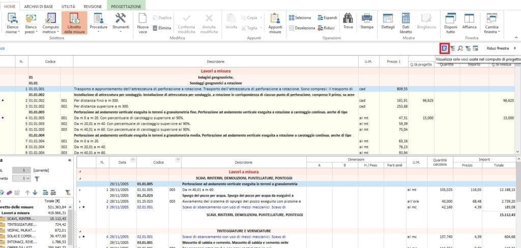This screenshot has height=248, width=521.
Task: Open the Libretto number dropdown showing 1
Action: tap(21, 178)
